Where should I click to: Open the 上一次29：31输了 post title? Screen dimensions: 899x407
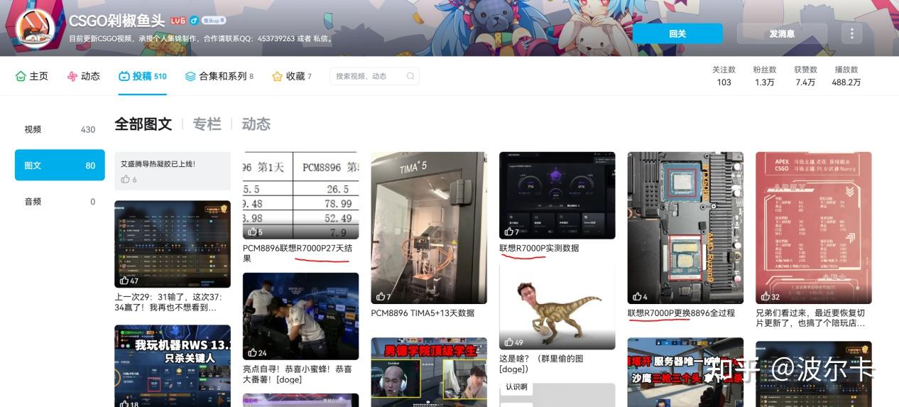[168, 302]
